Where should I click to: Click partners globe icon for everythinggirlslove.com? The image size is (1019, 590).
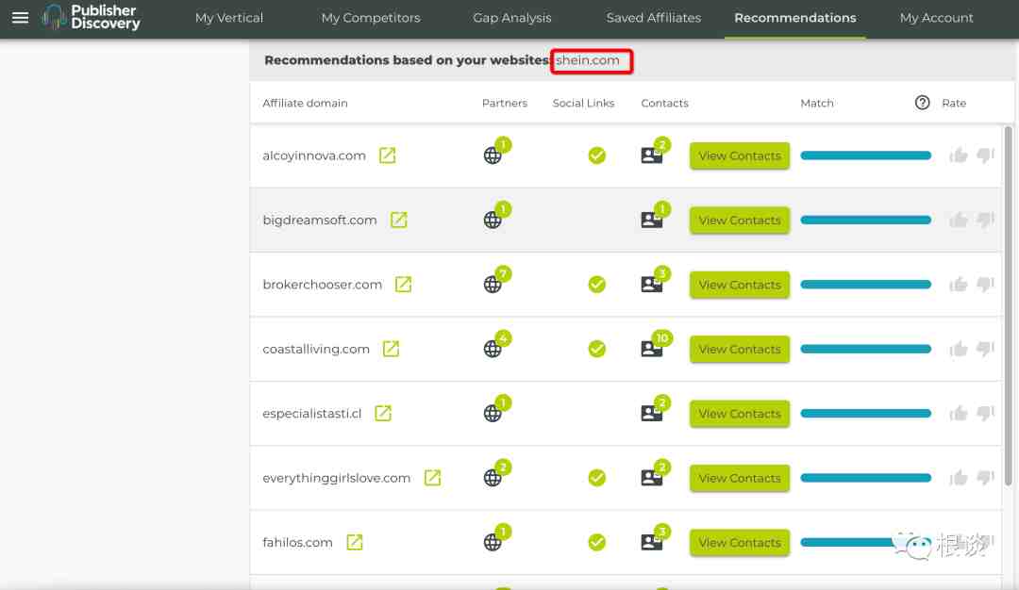tap(493, 478)
